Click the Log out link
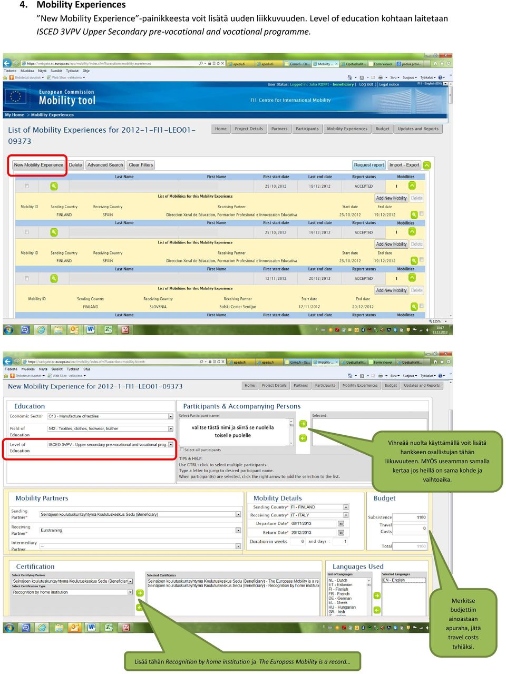 click(x=366, y=84)
